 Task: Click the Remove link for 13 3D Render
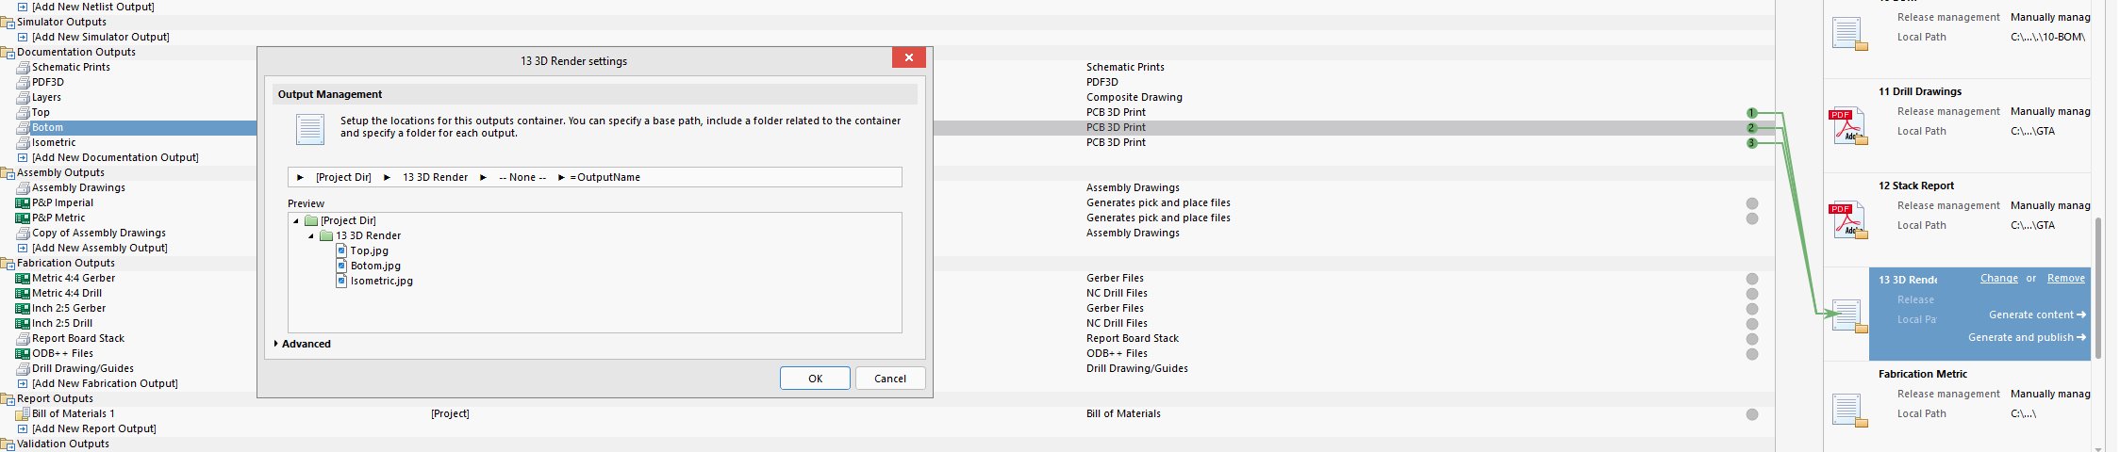point(2065,279)
